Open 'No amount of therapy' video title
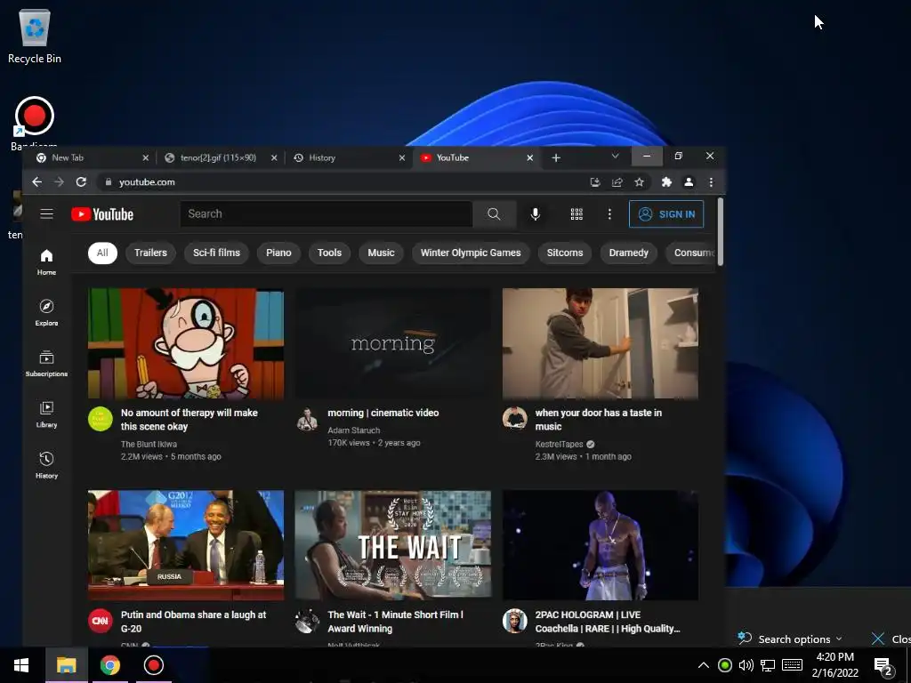911x683 pixels. pyautogui.click(x=189, y=420)
